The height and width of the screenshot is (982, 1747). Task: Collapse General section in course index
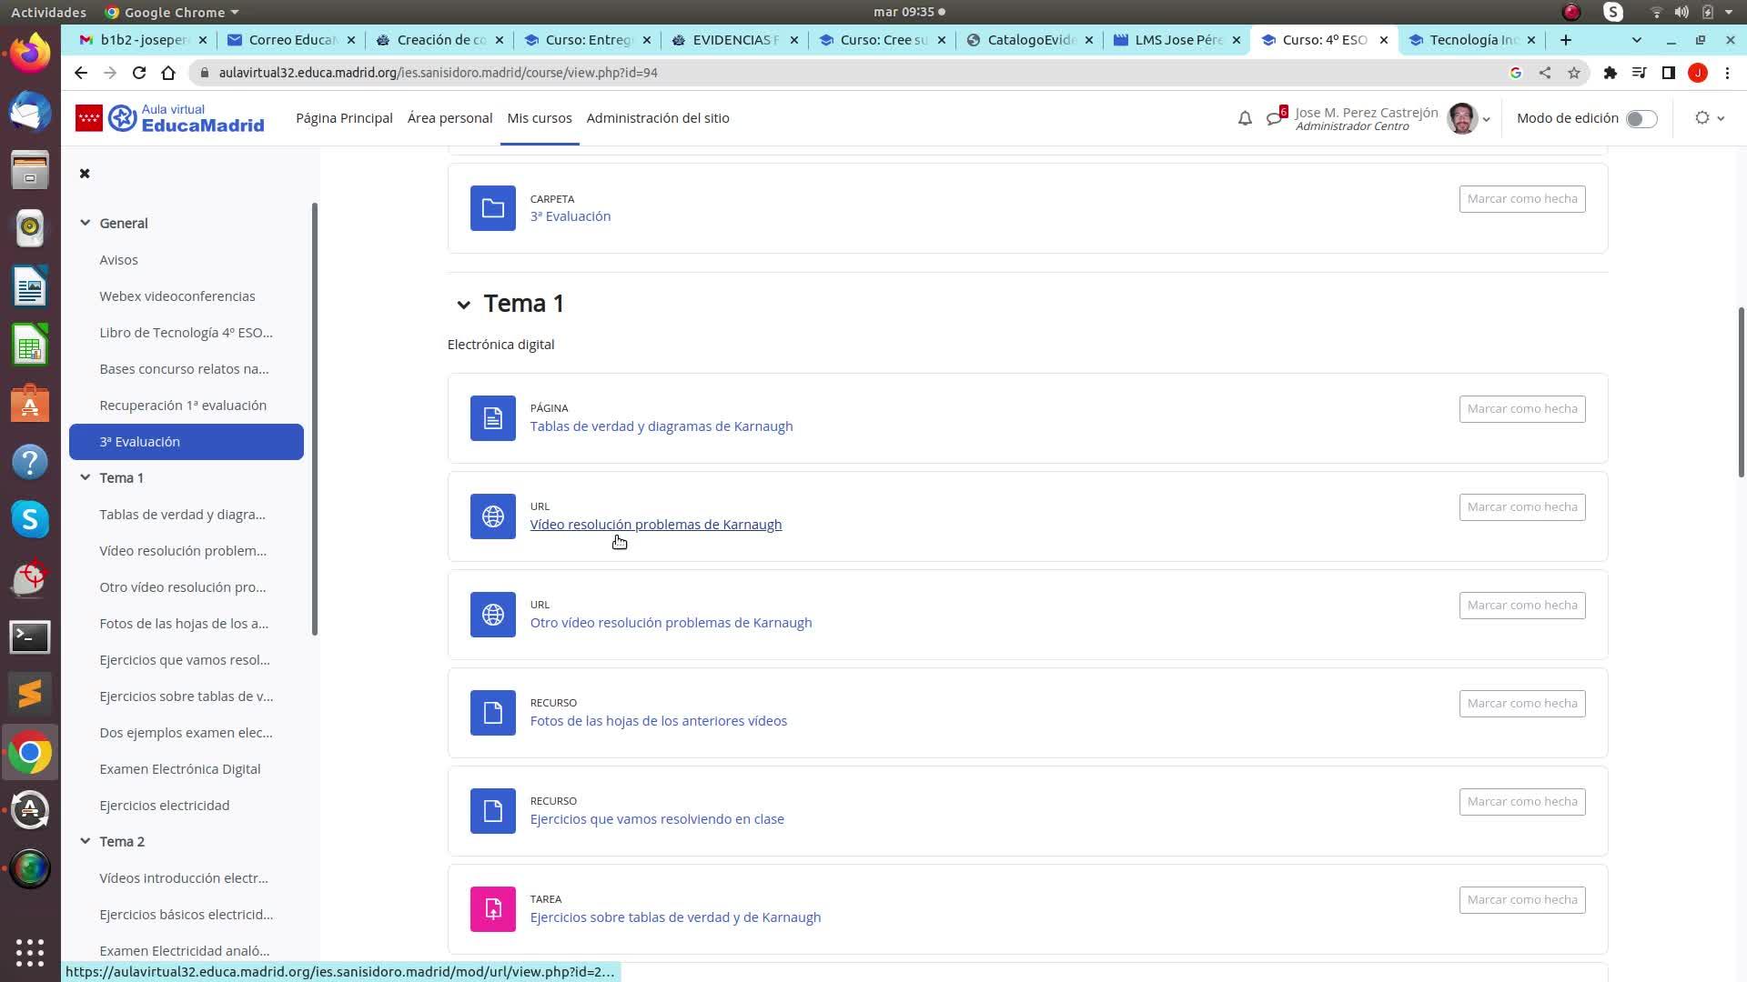[x=85, y=223]
